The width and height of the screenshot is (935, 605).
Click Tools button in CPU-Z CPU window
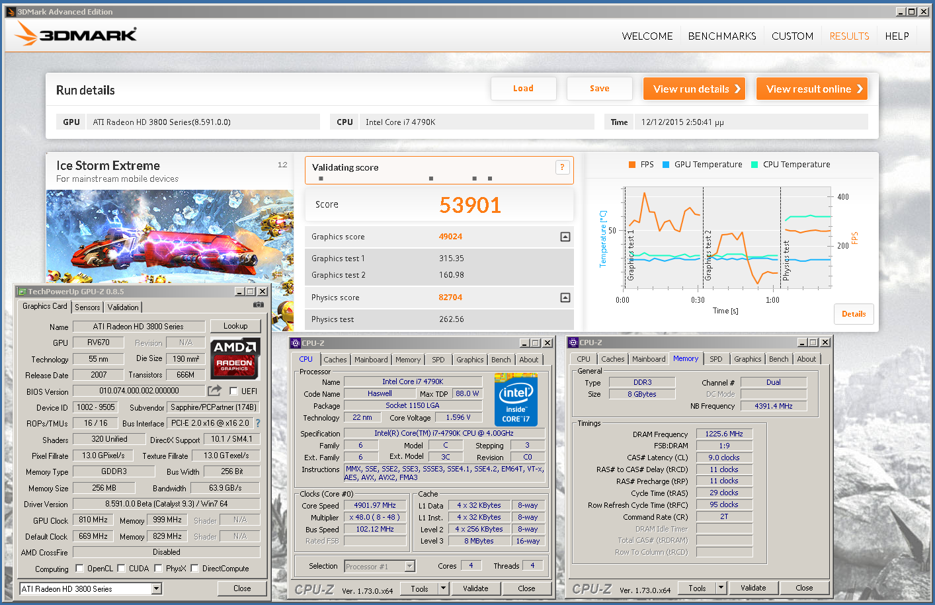click(419, 588)
